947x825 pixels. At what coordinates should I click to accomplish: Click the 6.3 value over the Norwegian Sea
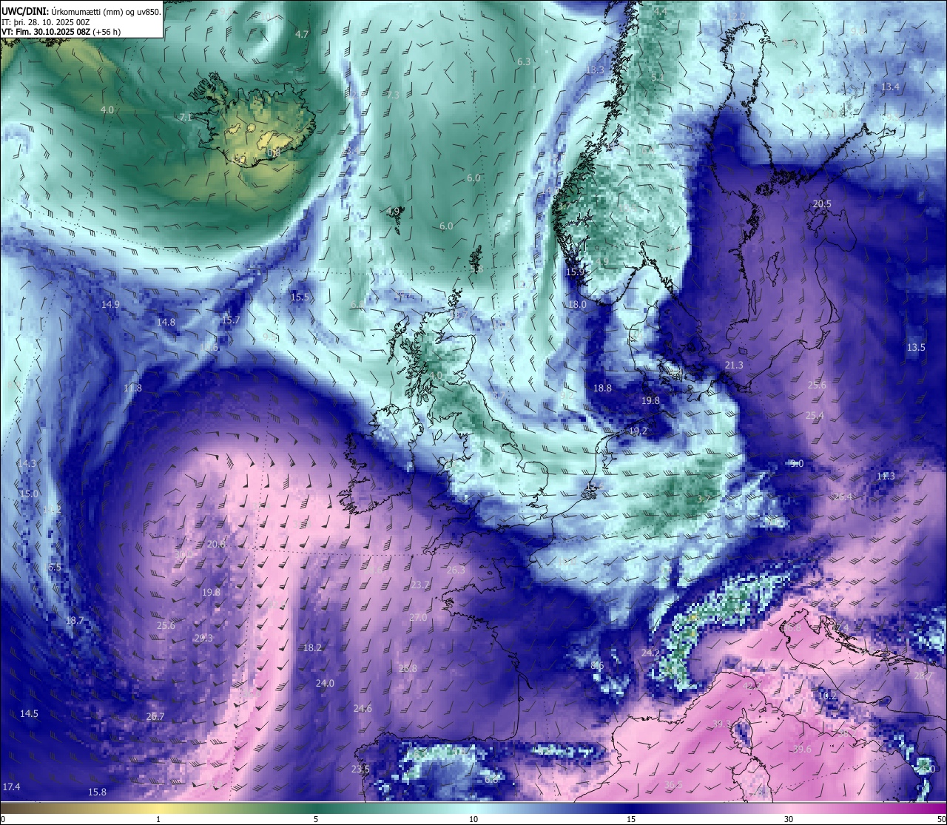point(524,62)
